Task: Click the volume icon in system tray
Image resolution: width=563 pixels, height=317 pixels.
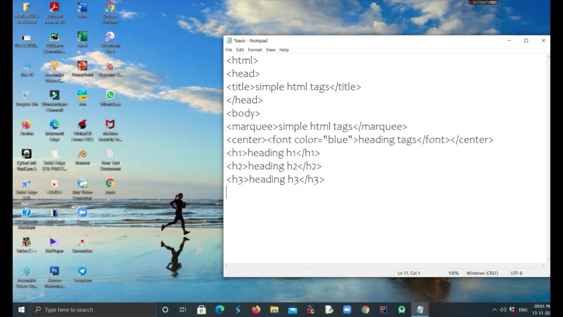Action: 503,310
